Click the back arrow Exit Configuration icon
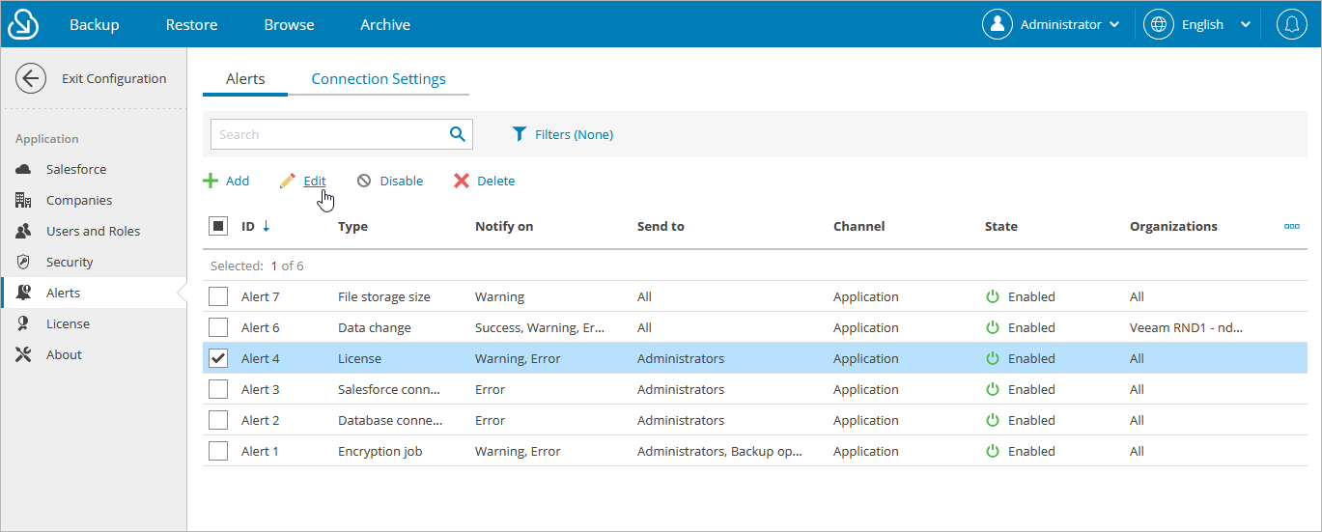The image size is (1322, 532). (31, 79)
